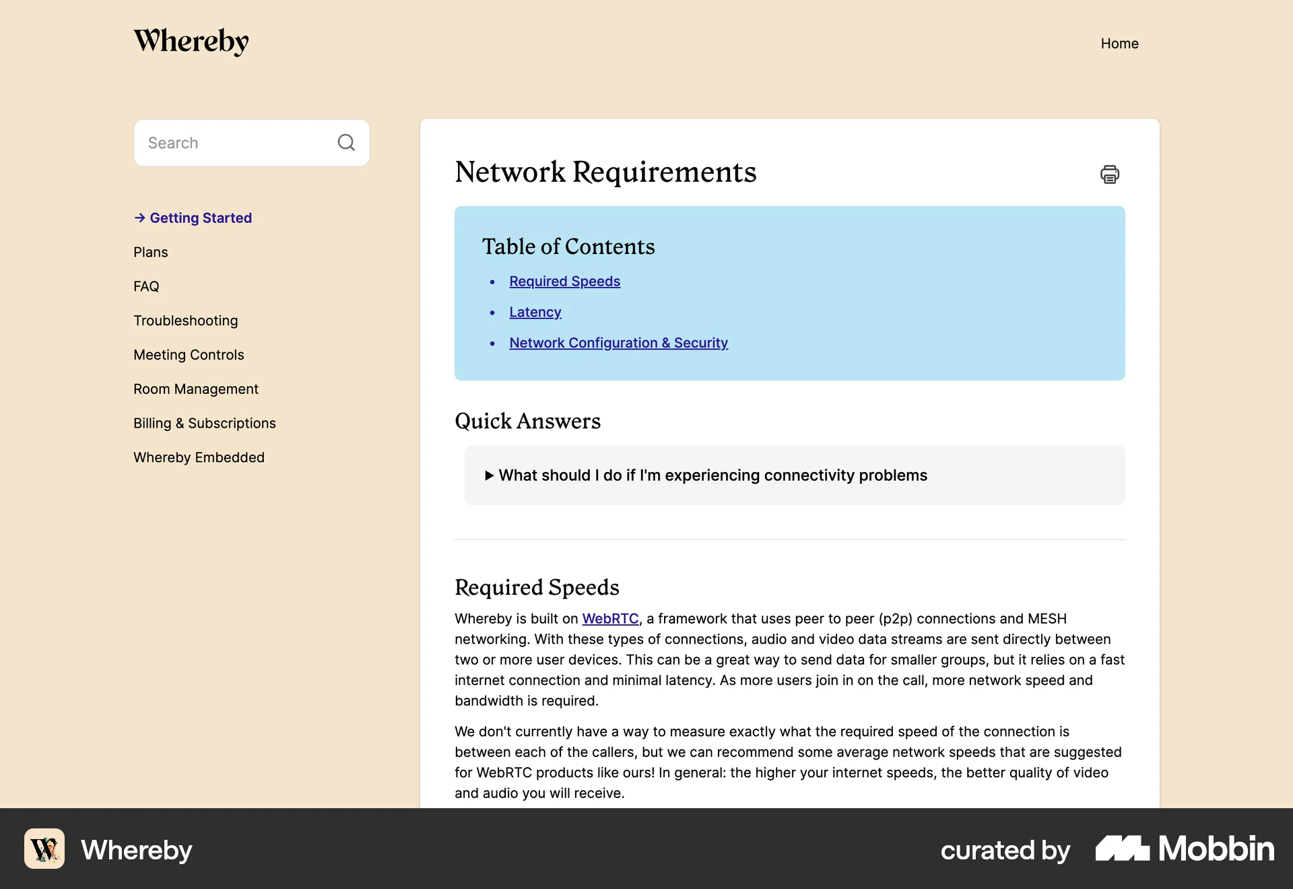
Task: Go to Network Configuration & Security section
Action: [618, 342]
